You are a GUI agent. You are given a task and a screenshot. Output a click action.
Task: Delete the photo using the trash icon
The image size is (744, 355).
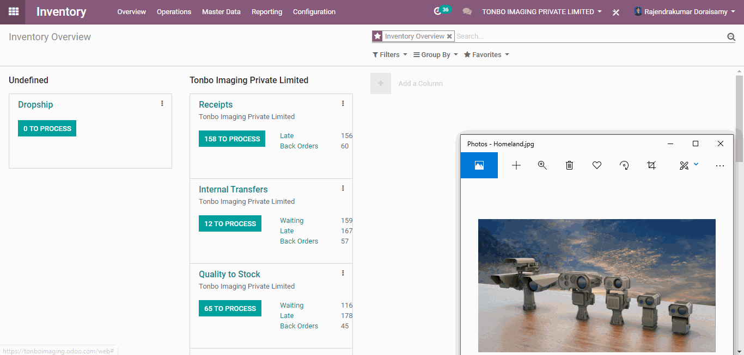click(x=569, y=165)
